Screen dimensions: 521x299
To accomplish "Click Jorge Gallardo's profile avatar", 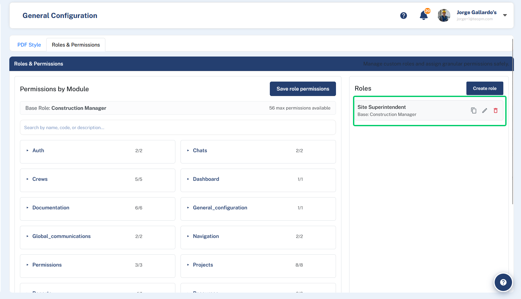I will click(x=444, y=15).
